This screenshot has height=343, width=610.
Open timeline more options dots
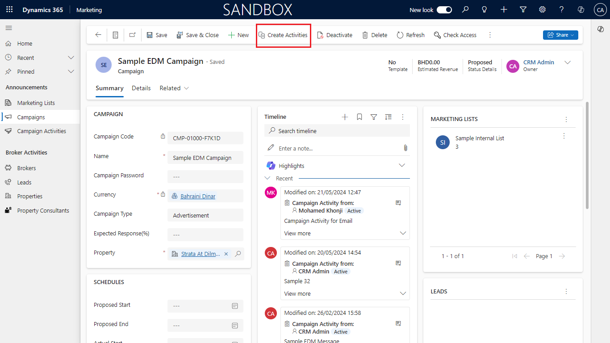403,117
